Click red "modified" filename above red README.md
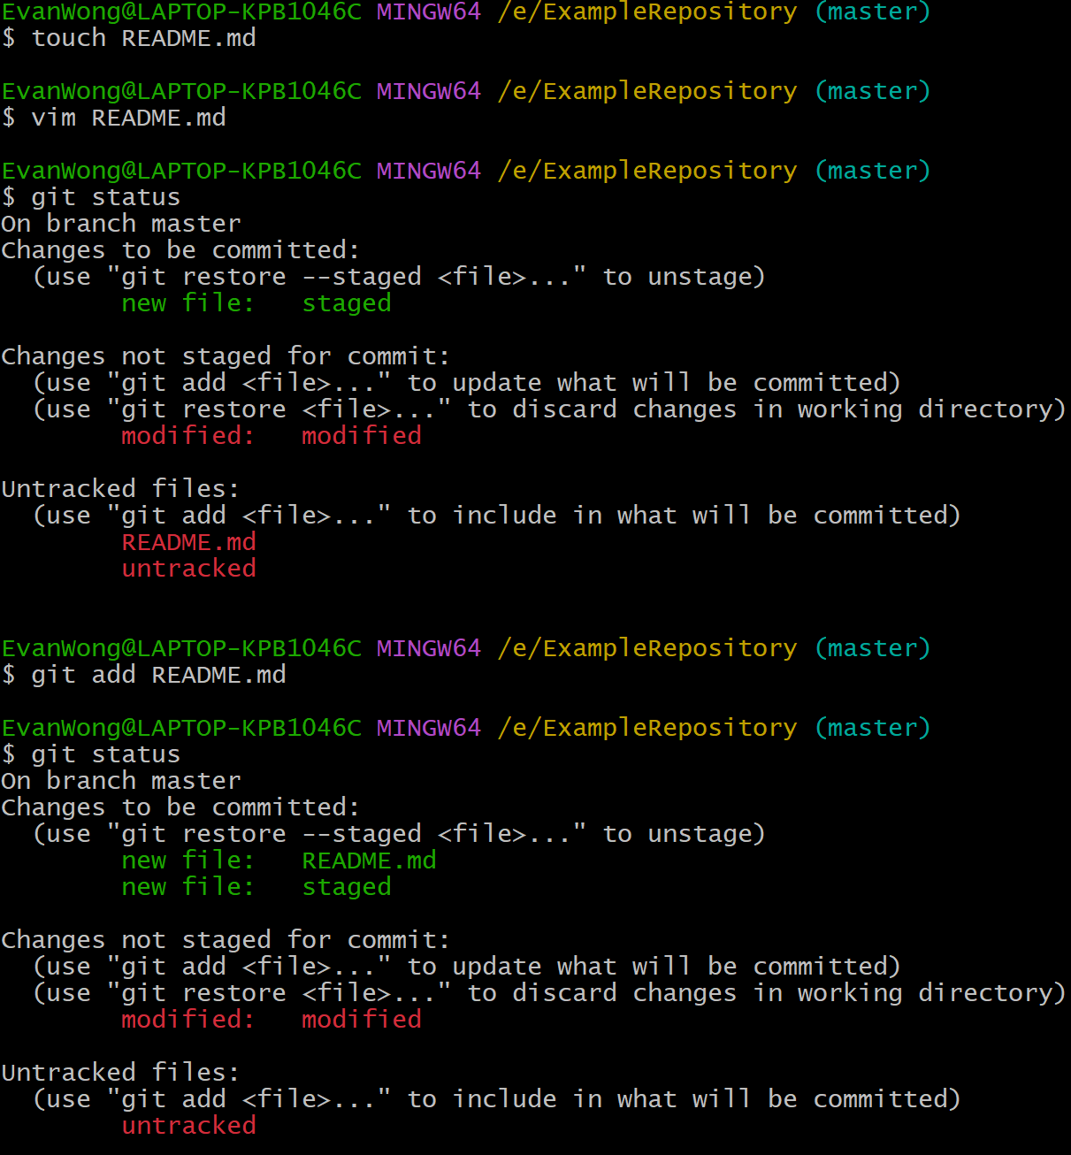Viewport: 1071px width, 1155px height. 361,436
